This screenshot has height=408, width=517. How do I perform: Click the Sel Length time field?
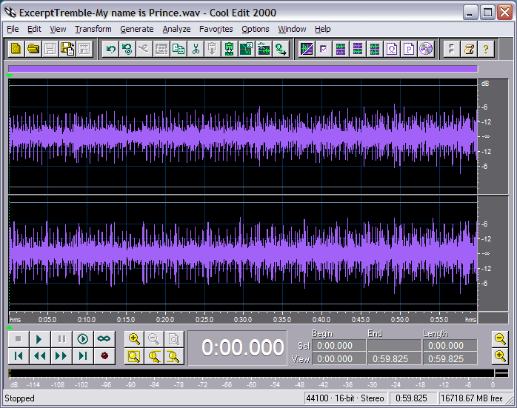click(450, 346)
